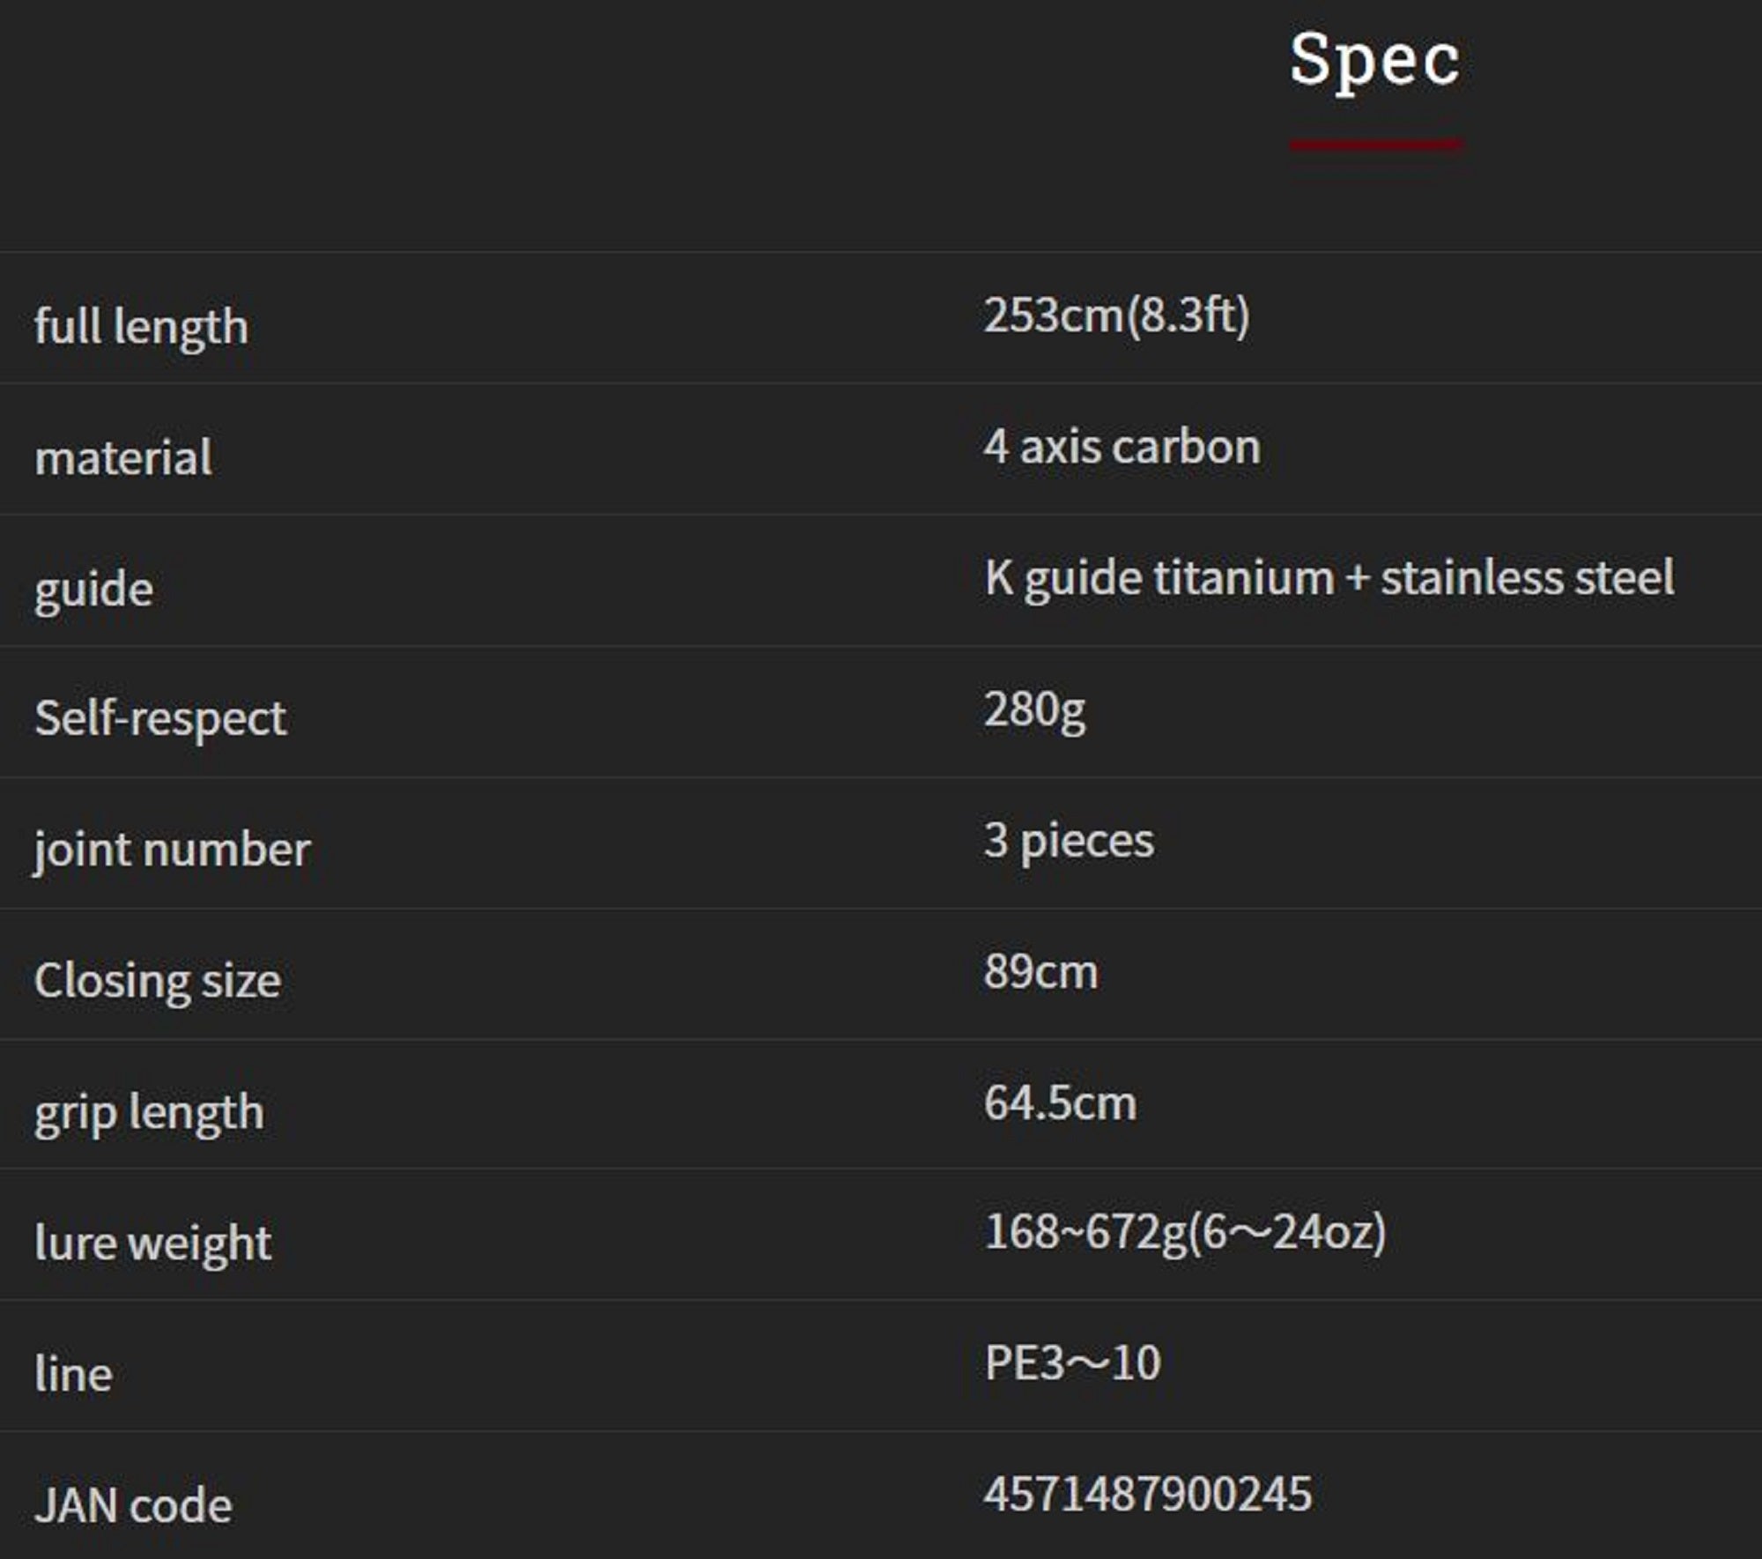Click the 'lure weight' label
Screen dimensions: 1762x1559
click(152, 1243)
